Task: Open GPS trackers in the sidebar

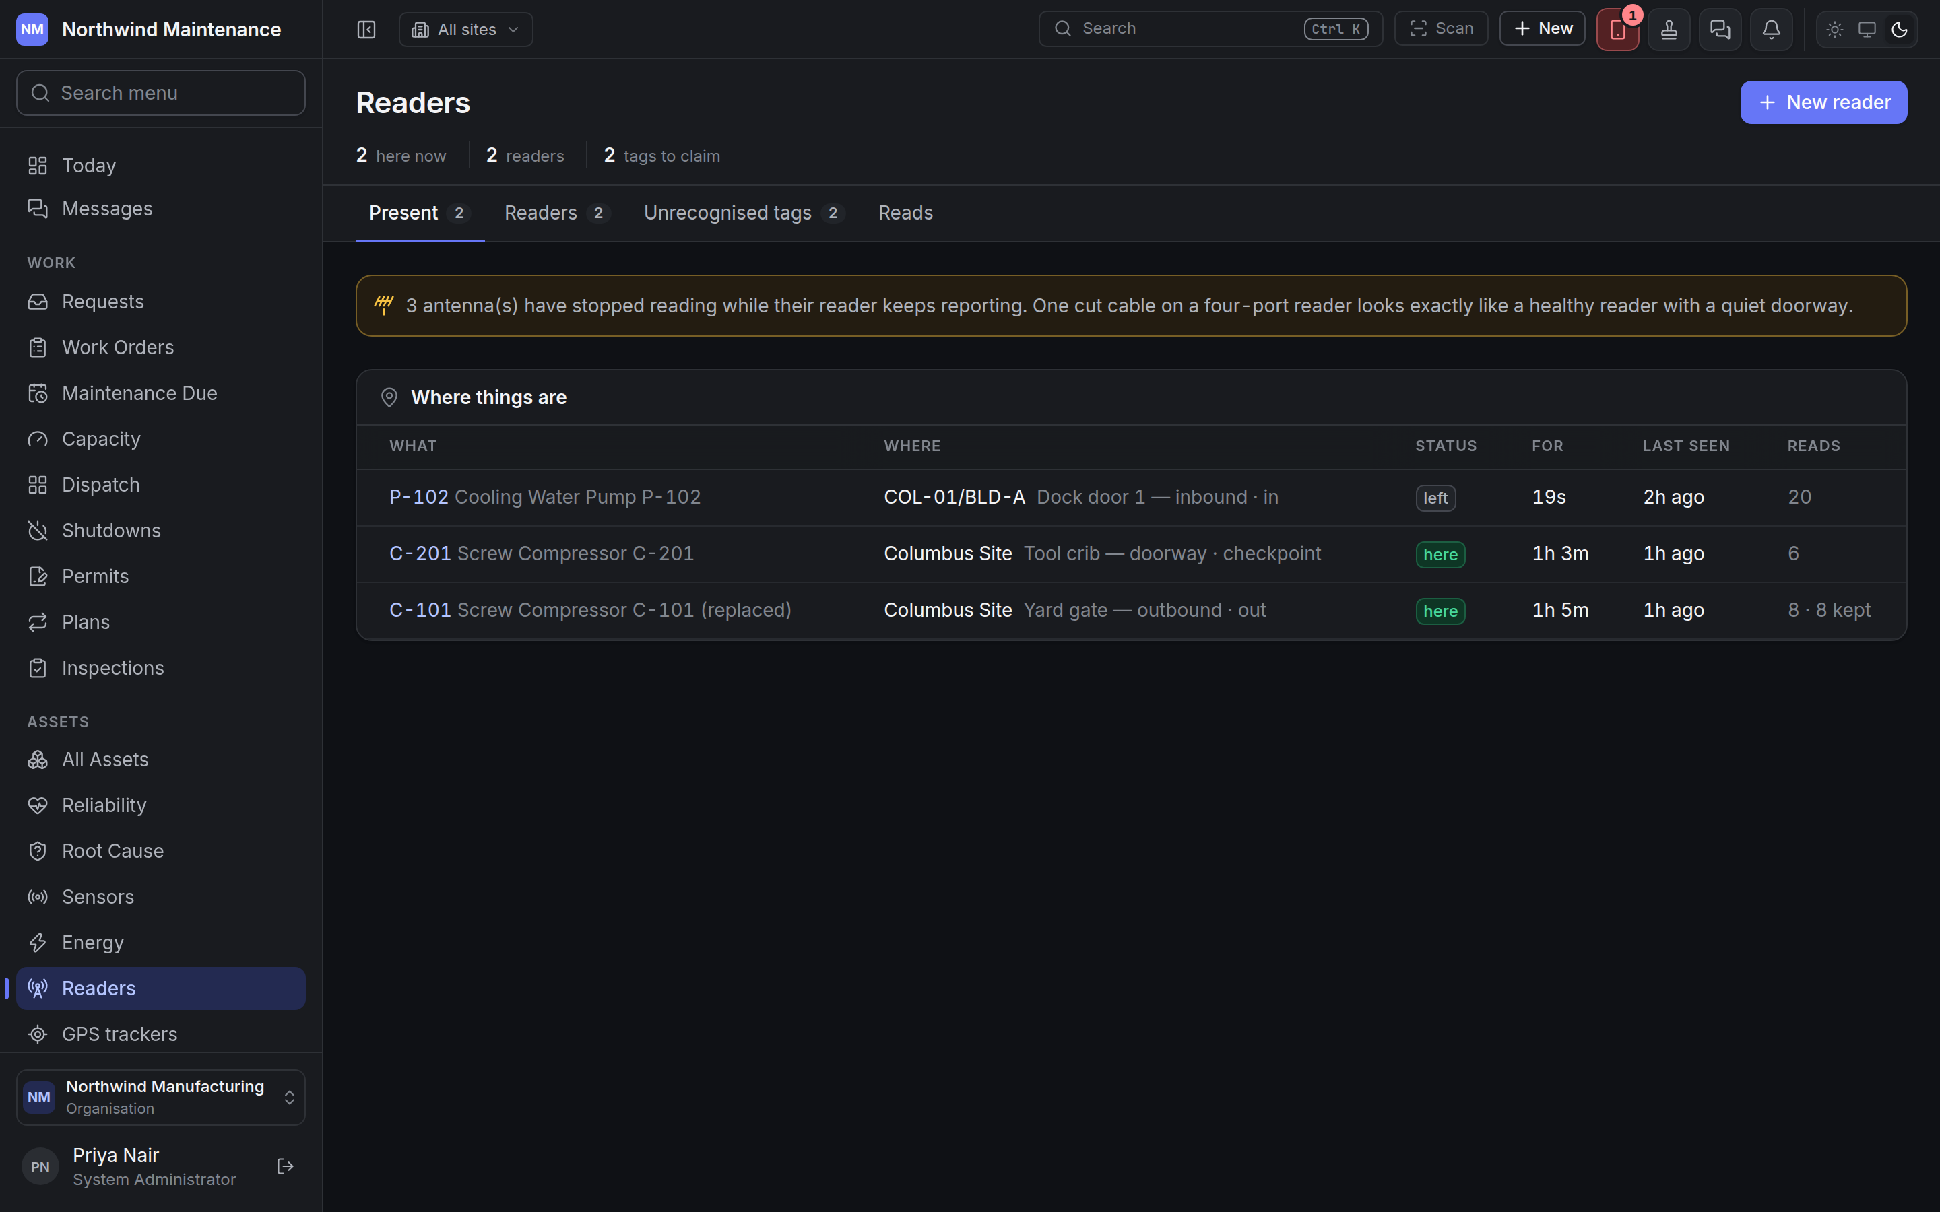Action: 161,1034
